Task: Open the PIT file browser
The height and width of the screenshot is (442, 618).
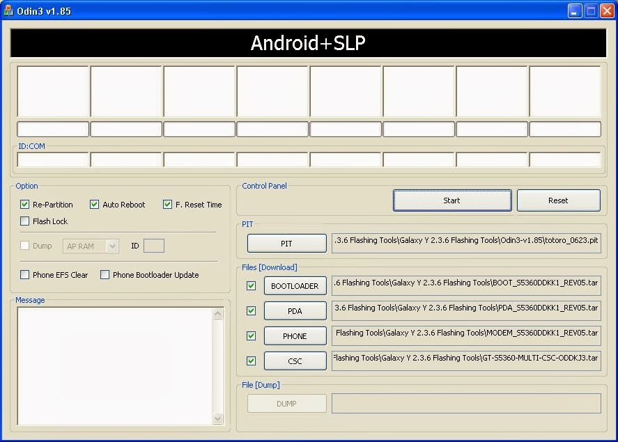Action: click(286, 244)
